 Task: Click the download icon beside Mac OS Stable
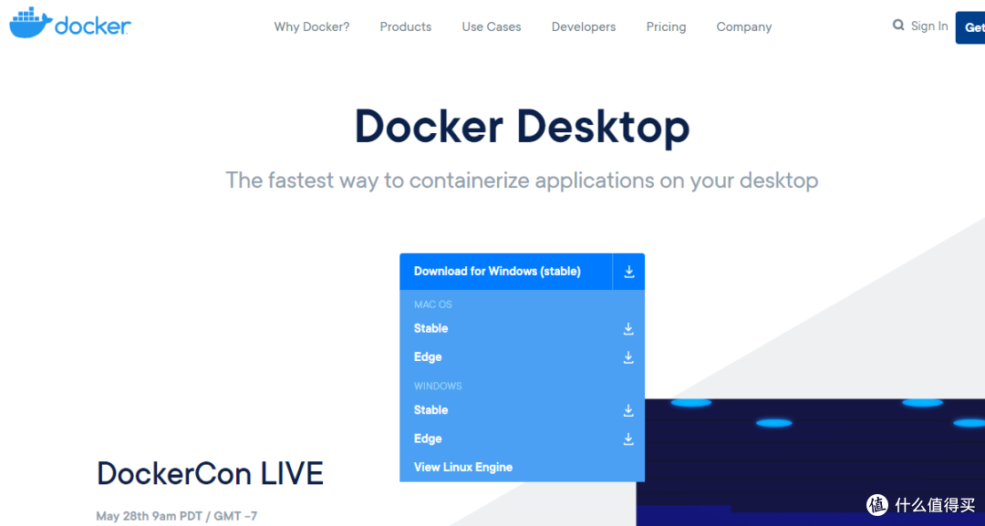628,328
